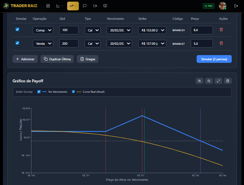Open the Operação dropdown set to Venda

[43, 43]
